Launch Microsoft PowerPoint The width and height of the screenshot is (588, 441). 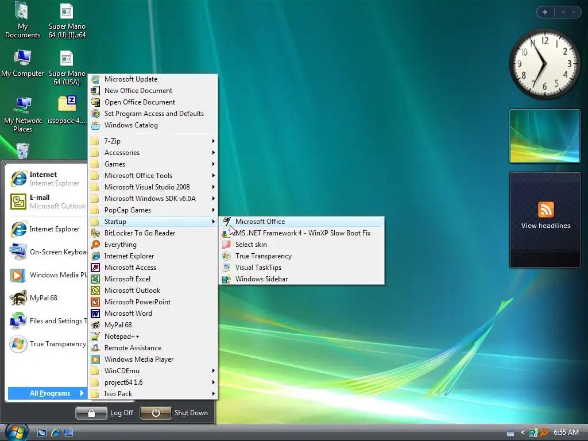153,302
